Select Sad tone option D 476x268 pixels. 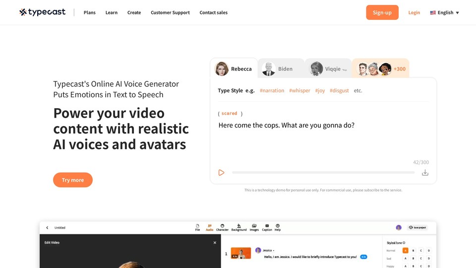pyautogui.click(x=428, y=259)
